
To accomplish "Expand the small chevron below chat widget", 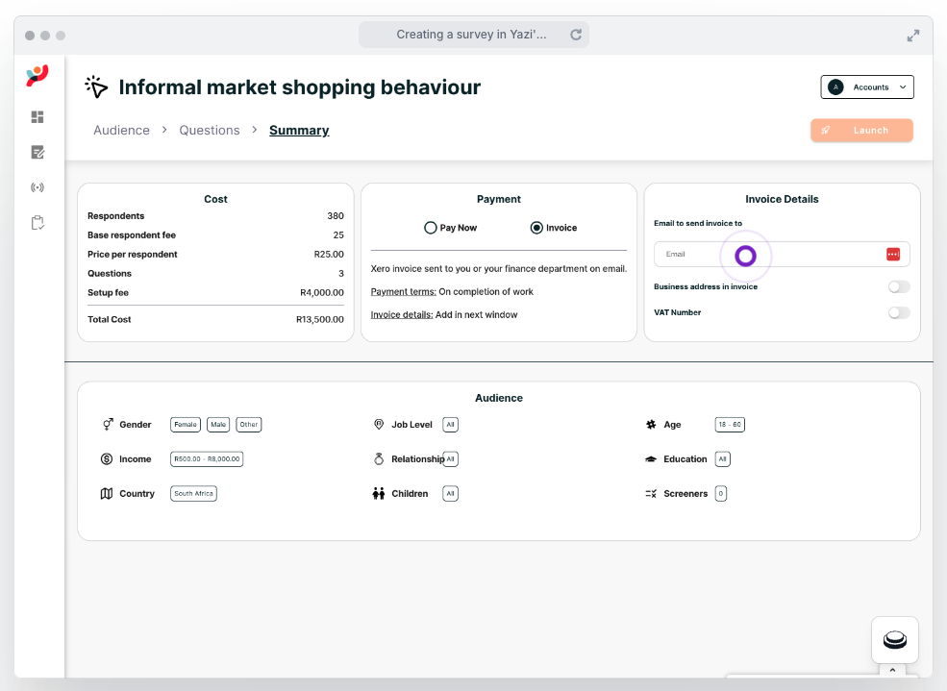I will pyautogui.click(x=892, y=670).
